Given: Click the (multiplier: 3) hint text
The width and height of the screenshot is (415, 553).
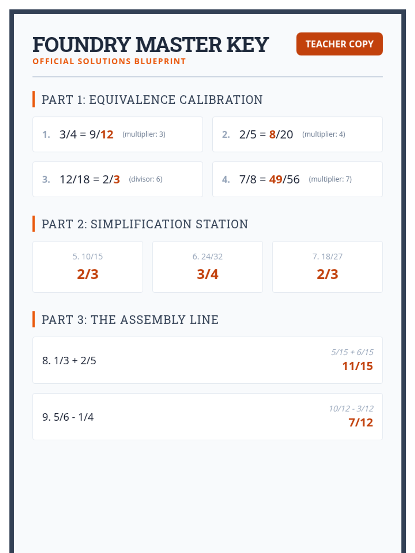Looking at the screenshot, I should coord(144,134).
